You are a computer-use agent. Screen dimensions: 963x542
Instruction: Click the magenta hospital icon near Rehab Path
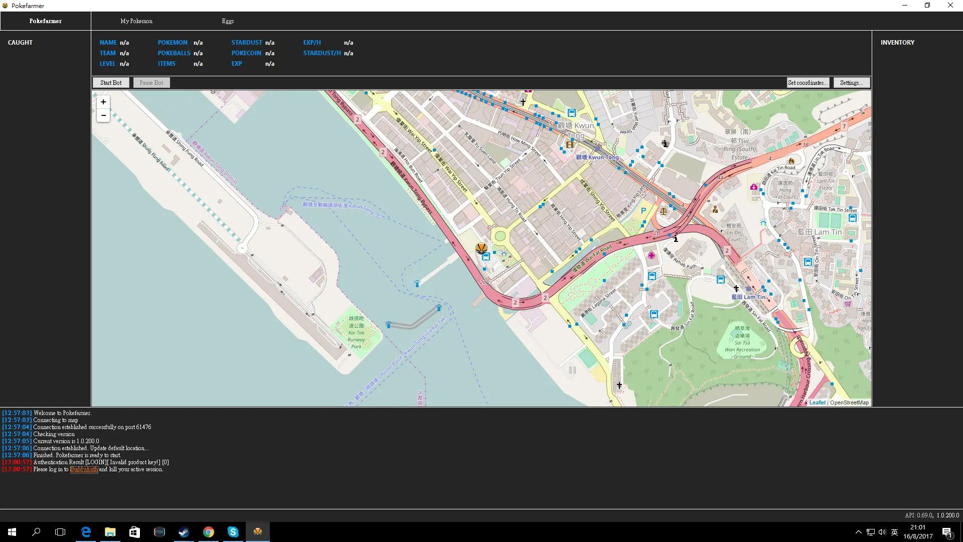pyautogui.click(x=652, y=255)
